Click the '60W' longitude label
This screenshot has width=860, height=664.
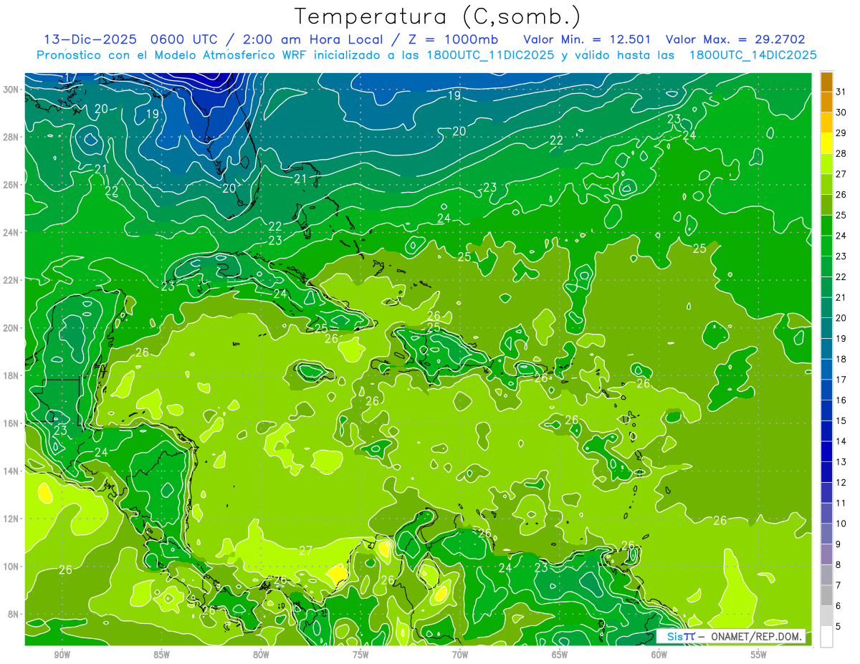click(659, 655)
